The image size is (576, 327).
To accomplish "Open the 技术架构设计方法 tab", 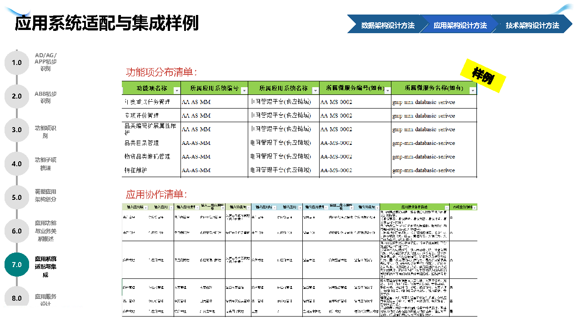I will 532,25.
